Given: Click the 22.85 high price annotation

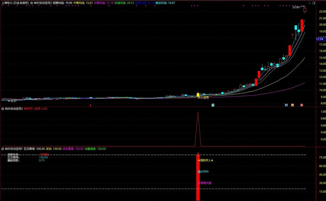Looking at the screenshot, I should click(x=297, y=7).
